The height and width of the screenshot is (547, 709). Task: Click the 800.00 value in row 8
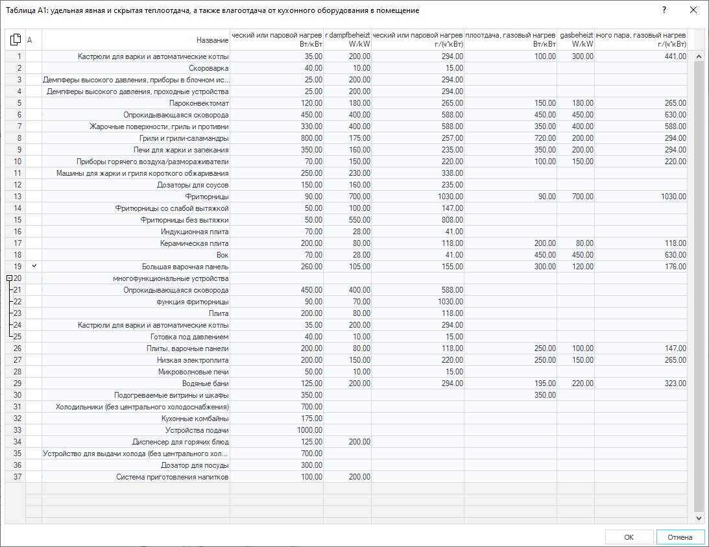click(x=277, y=138)
